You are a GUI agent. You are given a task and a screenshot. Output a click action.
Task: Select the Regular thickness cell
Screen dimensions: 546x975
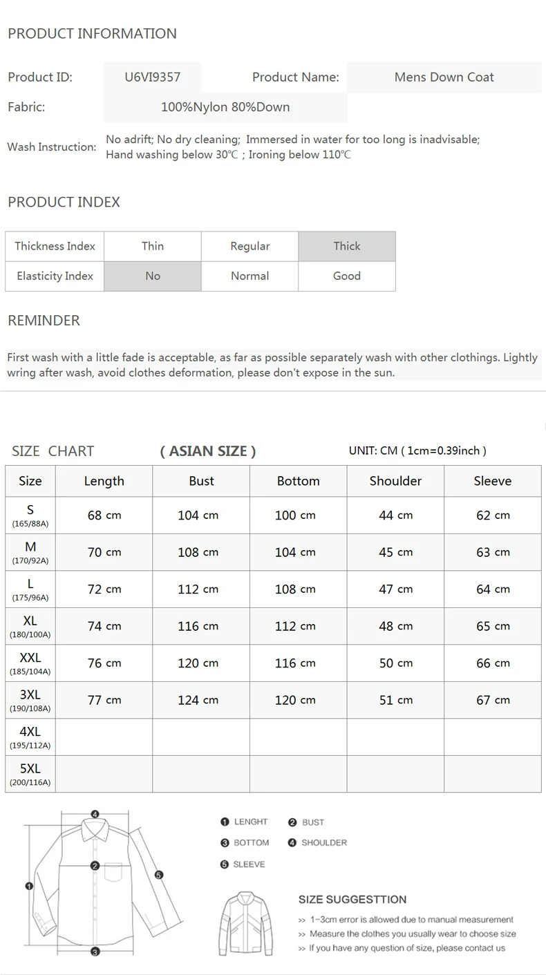[x=250, y=246]
